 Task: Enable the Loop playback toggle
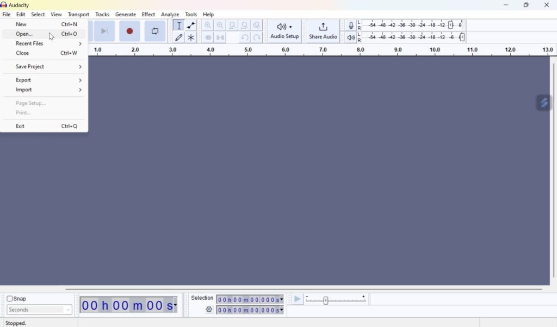pos(155,31)
